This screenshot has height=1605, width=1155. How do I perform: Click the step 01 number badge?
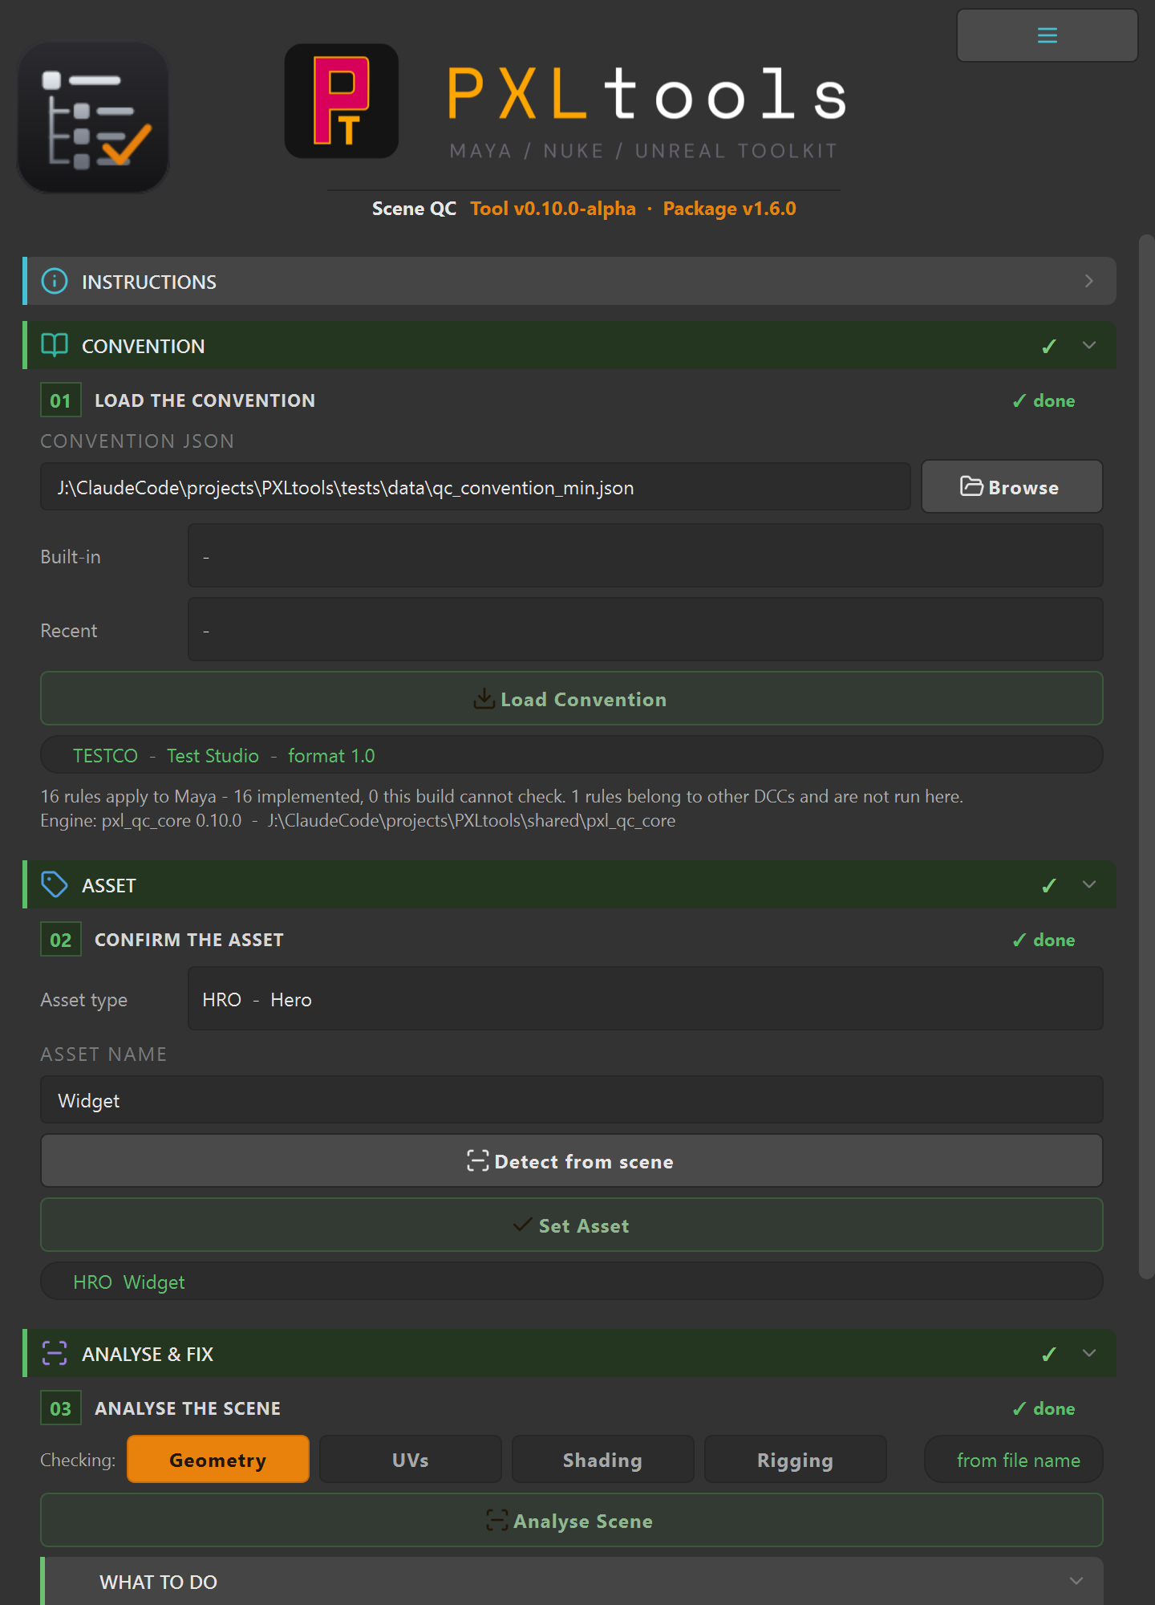click(61, 400)
